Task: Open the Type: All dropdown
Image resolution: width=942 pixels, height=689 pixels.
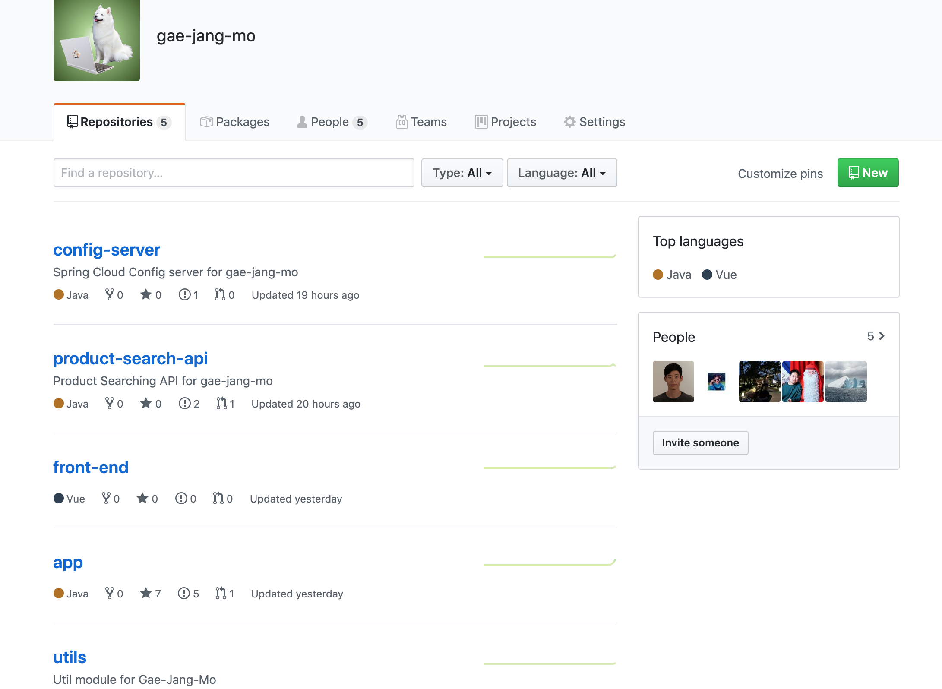Action: [462, 173]
